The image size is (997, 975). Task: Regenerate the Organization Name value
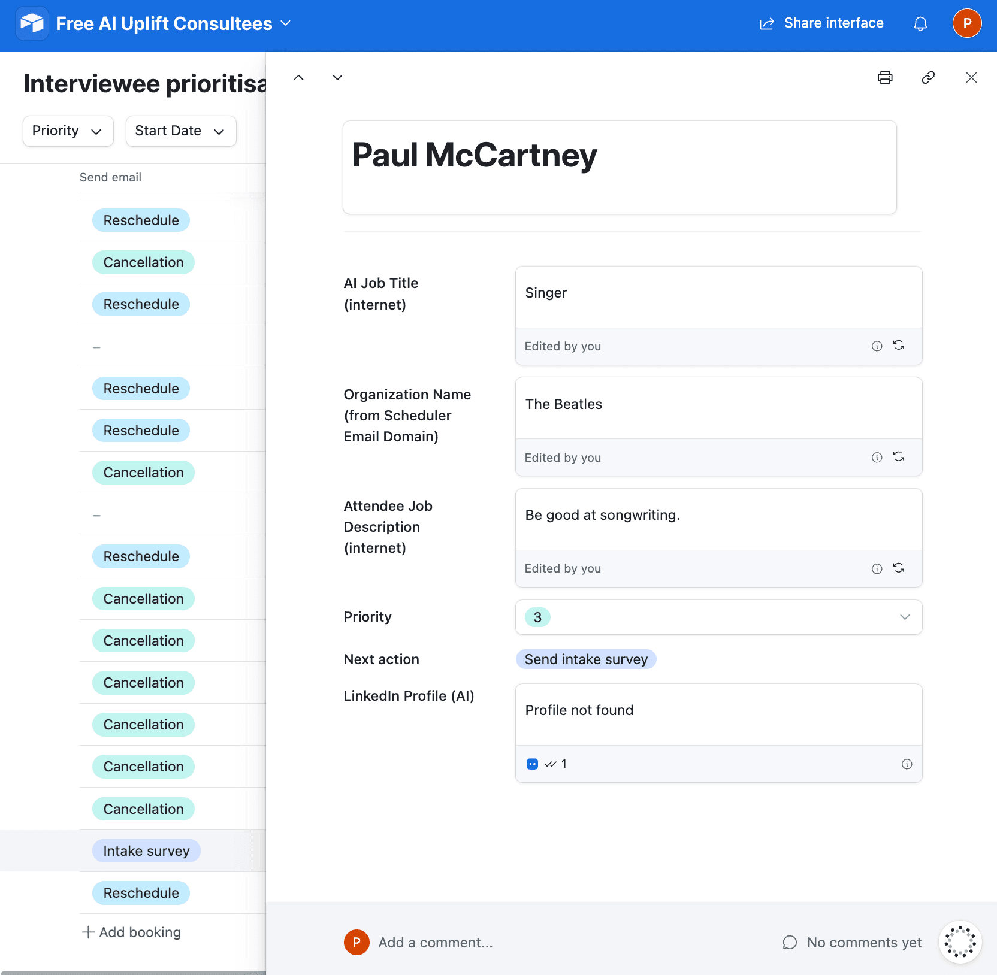point(898,457)
